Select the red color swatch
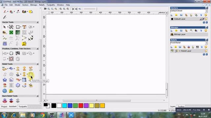211x118 pixels. pyautogui.click(x=81, y=106)
